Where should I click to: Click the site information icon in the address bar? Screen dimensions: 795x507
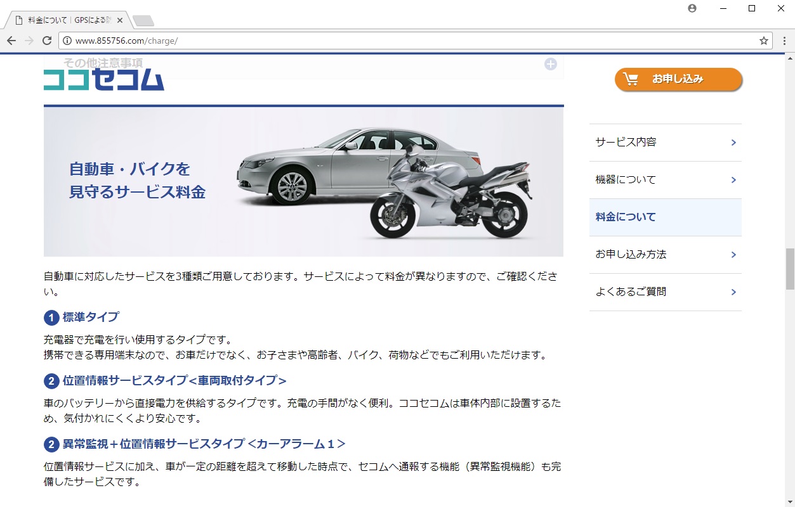67,41
